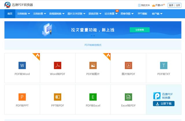Open the PDF转PPT orange P icon
Screen dimensions: 185x121
click(22, 97)
